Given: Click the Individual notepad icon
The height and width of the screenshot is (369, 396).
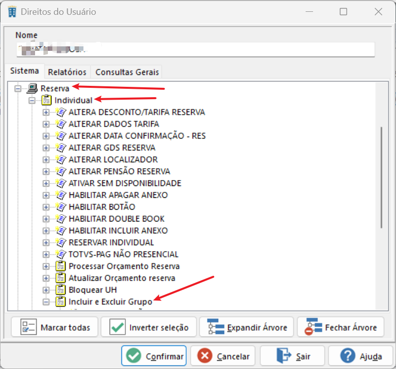Looking at the screenshot, I should click(x=46, y=100).
